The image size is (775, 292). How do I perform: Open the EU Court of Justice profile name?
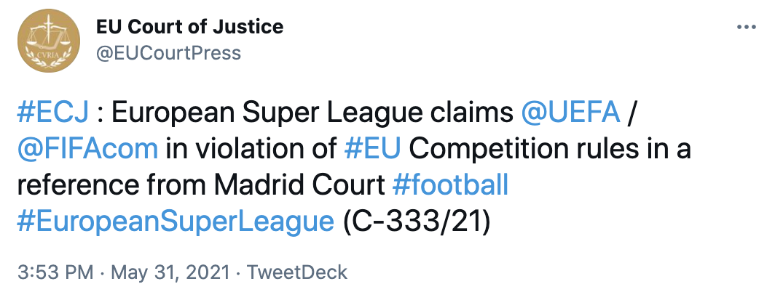point(189,28)
